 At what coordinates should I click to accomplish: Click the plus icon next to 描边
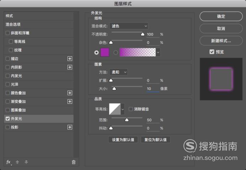70,59
